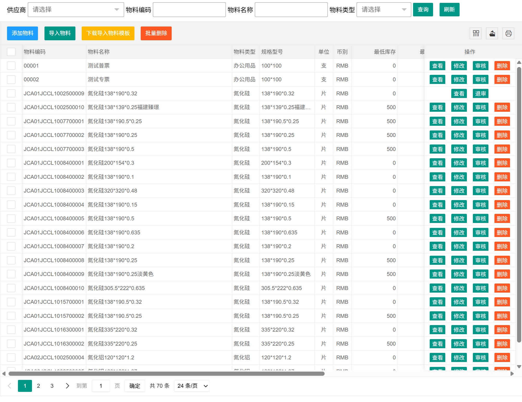
Task: Check the row 00001 checkbox
Action: coord(11,65)
